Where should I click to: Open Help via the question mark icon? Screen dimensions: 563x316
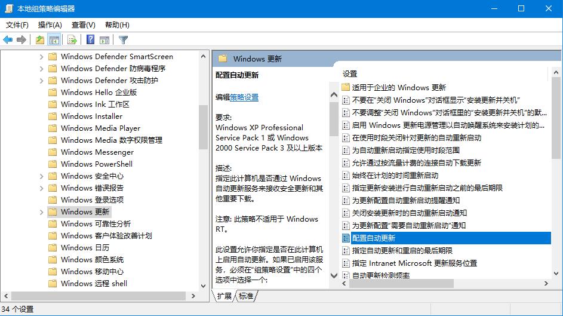click(x=90, y=40)
